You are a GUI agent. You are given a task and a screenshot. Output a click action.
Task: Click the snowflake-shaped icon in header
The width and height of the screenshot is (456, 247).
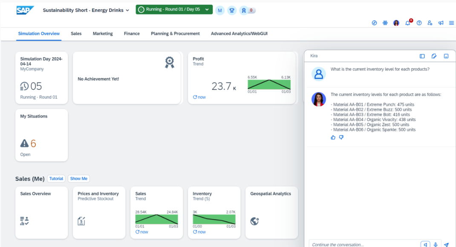[x=385, y=23]
